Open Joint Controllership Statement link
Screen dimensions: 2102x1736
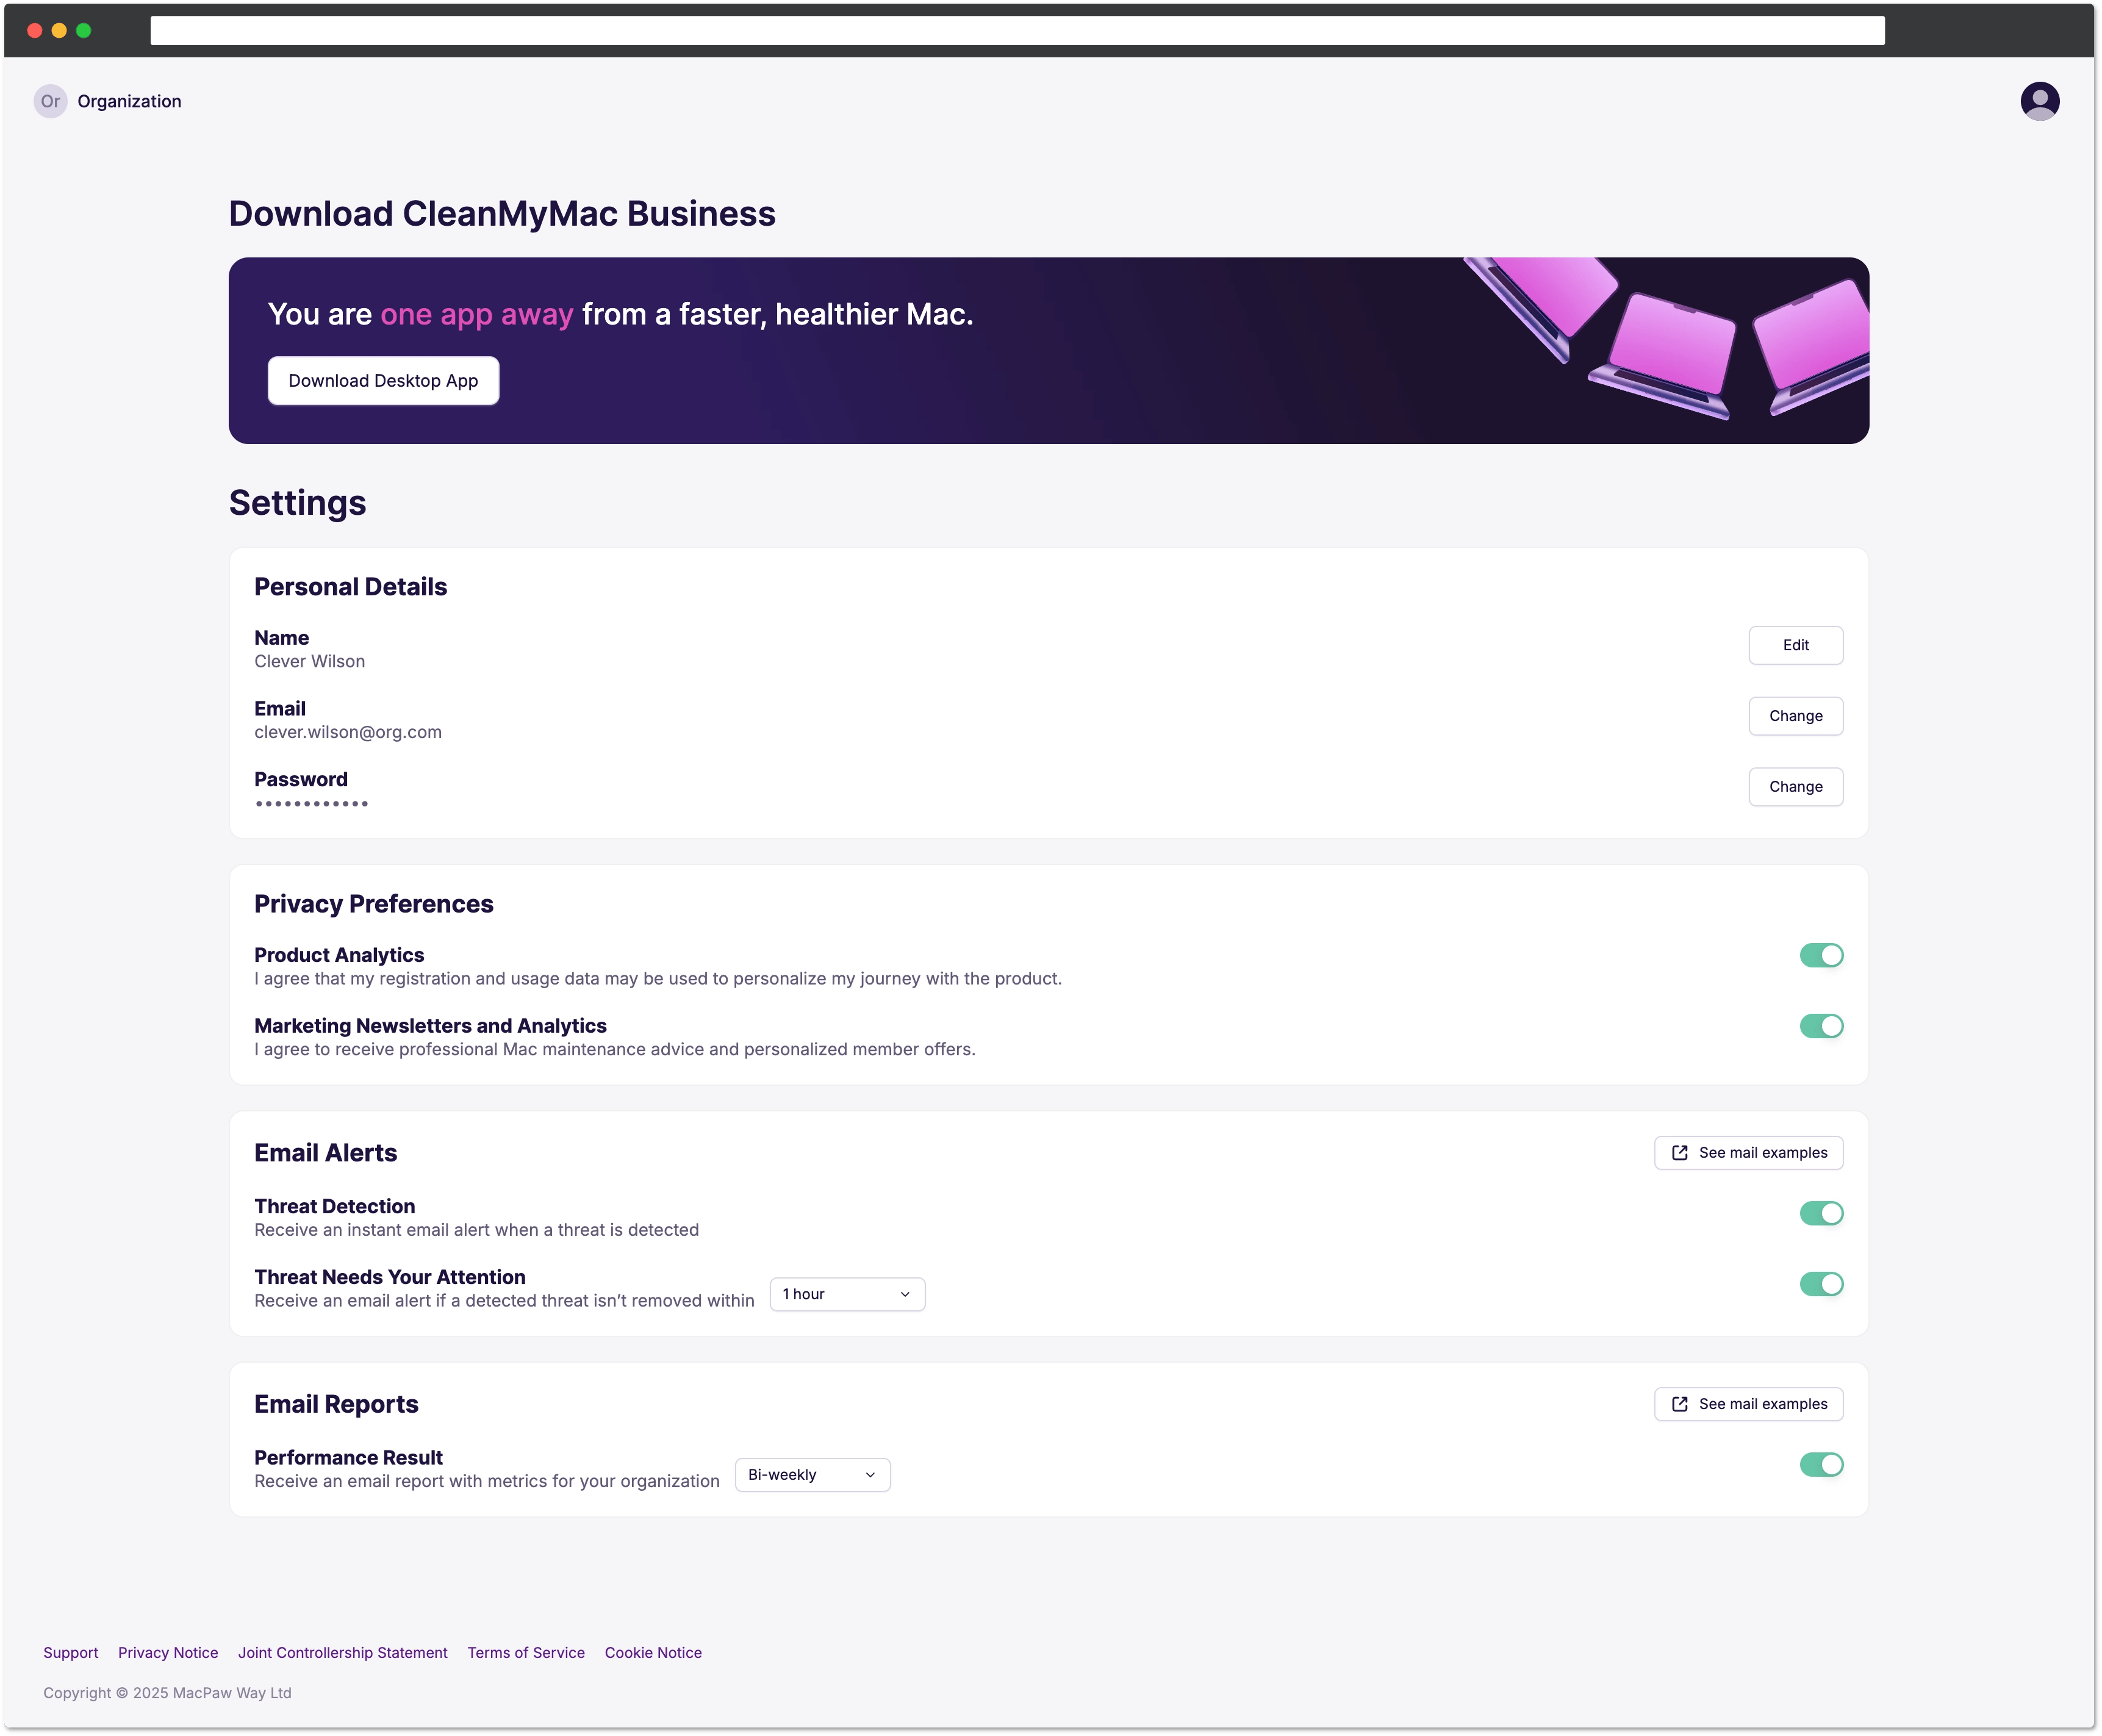343,1652
